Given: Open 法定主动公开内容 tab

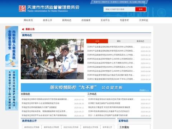Looking at the screenshot, I should pyautogui.click(x=71, y=127).
